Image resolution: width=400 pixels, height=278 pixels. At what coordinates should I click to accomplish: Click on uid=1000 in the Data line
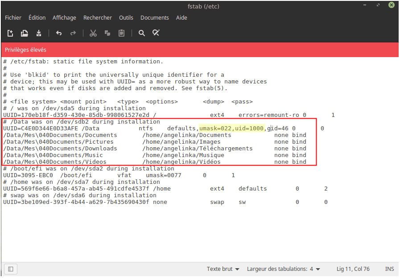(249, 129)
